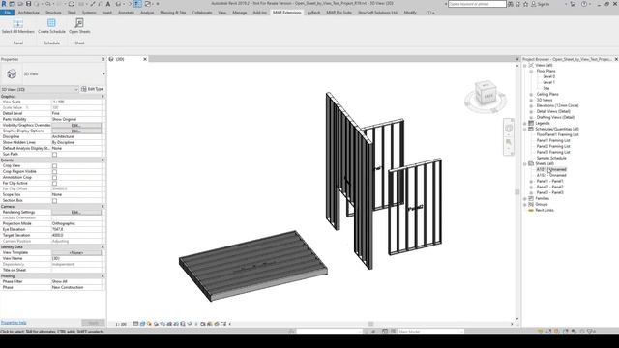
Task: Close the {3D} view tab
Action: 145,59
